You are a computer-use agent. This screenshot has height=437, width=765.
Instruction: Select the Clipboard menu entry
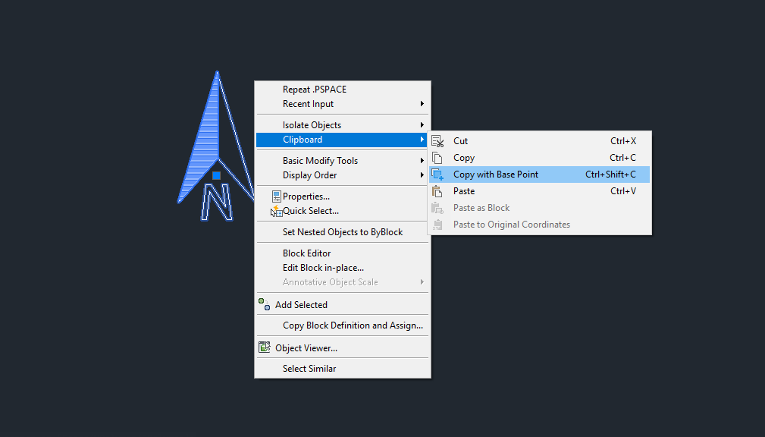(343, 140)
